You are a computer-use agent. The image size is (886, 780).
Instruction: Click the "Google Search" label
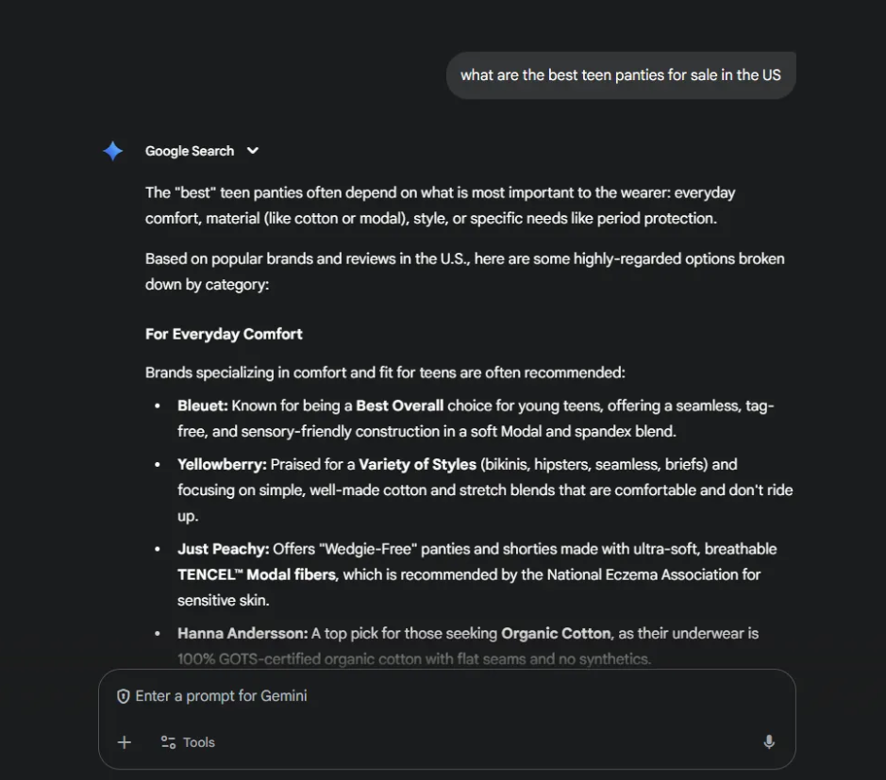[x=189, y=151]
